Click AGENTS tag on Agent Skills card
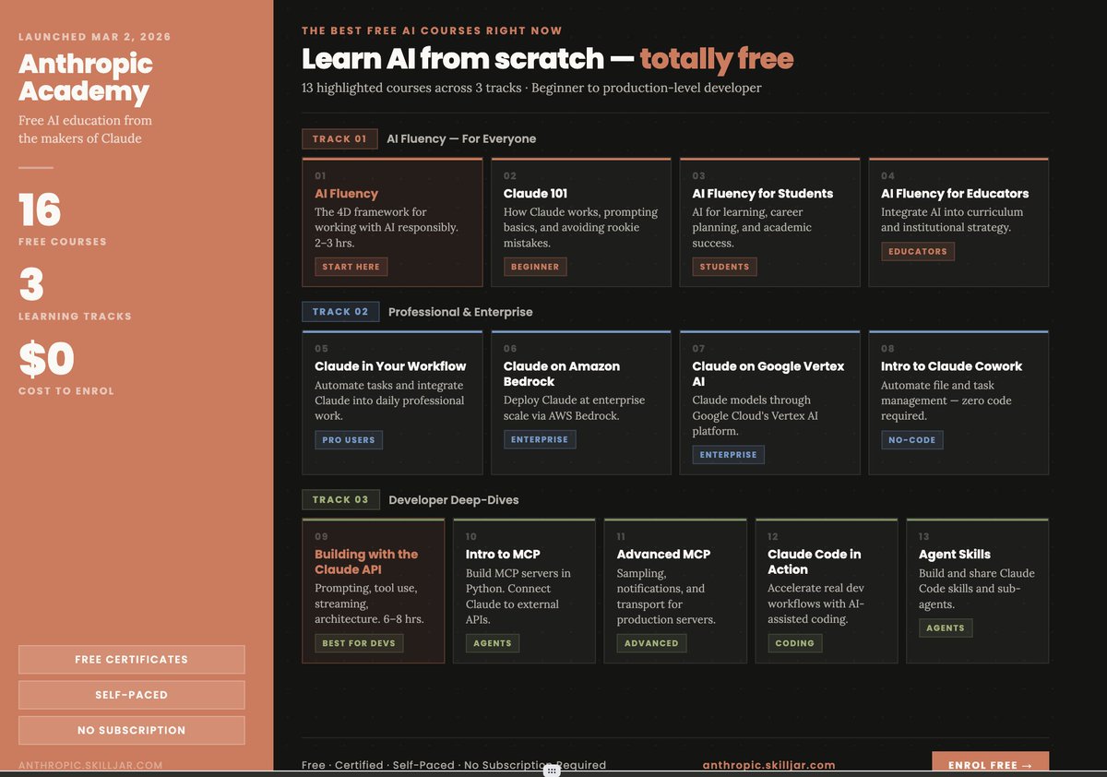This screenshot has width=1107, height=777. point(946,628)
